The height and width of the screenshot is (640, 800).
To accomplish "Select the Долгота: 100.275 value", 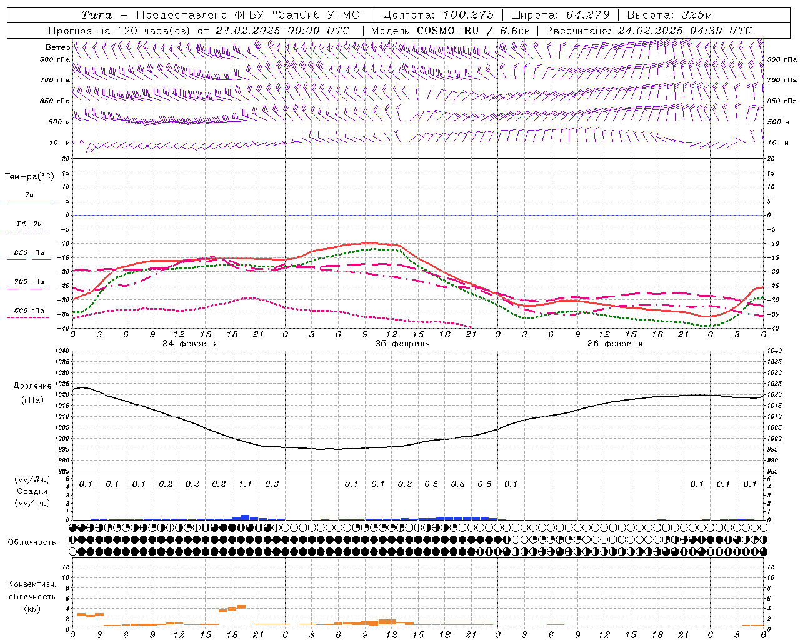I will coord(438,15).
